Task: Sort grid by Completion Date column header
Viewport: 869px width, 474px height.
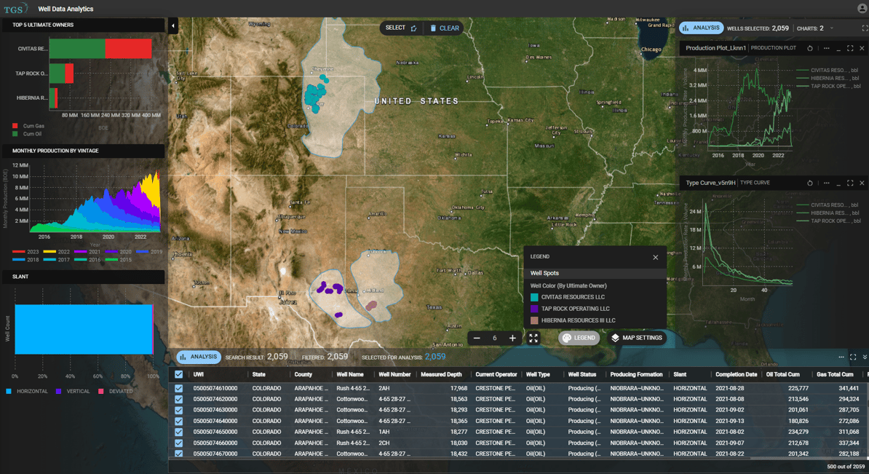Action: [x=736, y=375]
